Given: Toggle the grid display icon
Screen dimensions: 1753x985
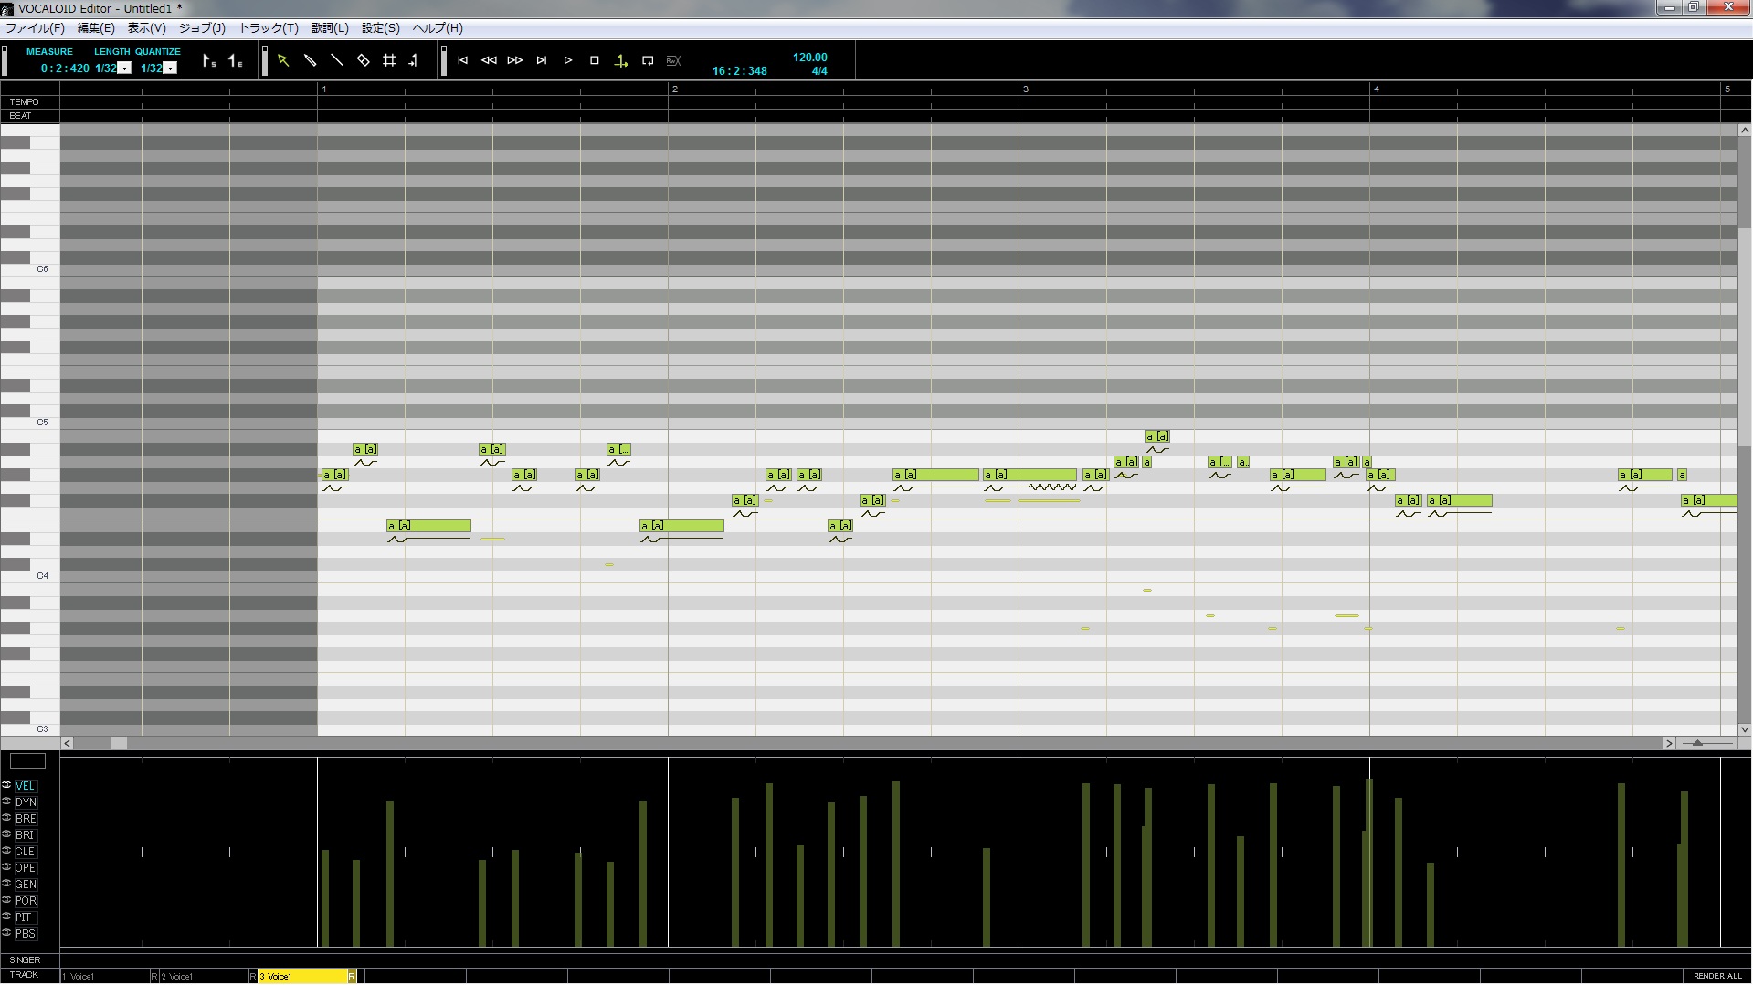Looking at the screenshot, I should pos(389,60).
